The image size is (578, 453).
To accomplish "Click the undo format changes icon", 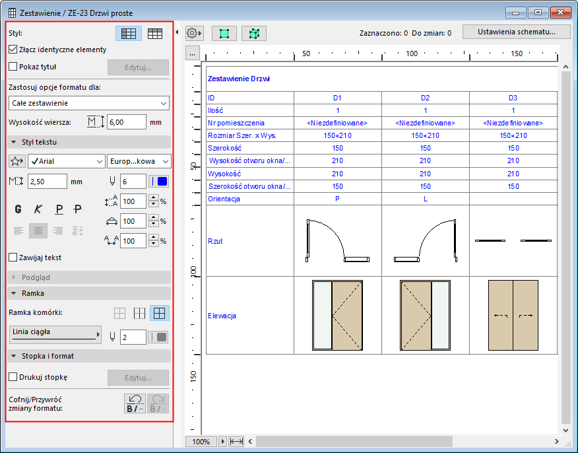I will point(135,403).
